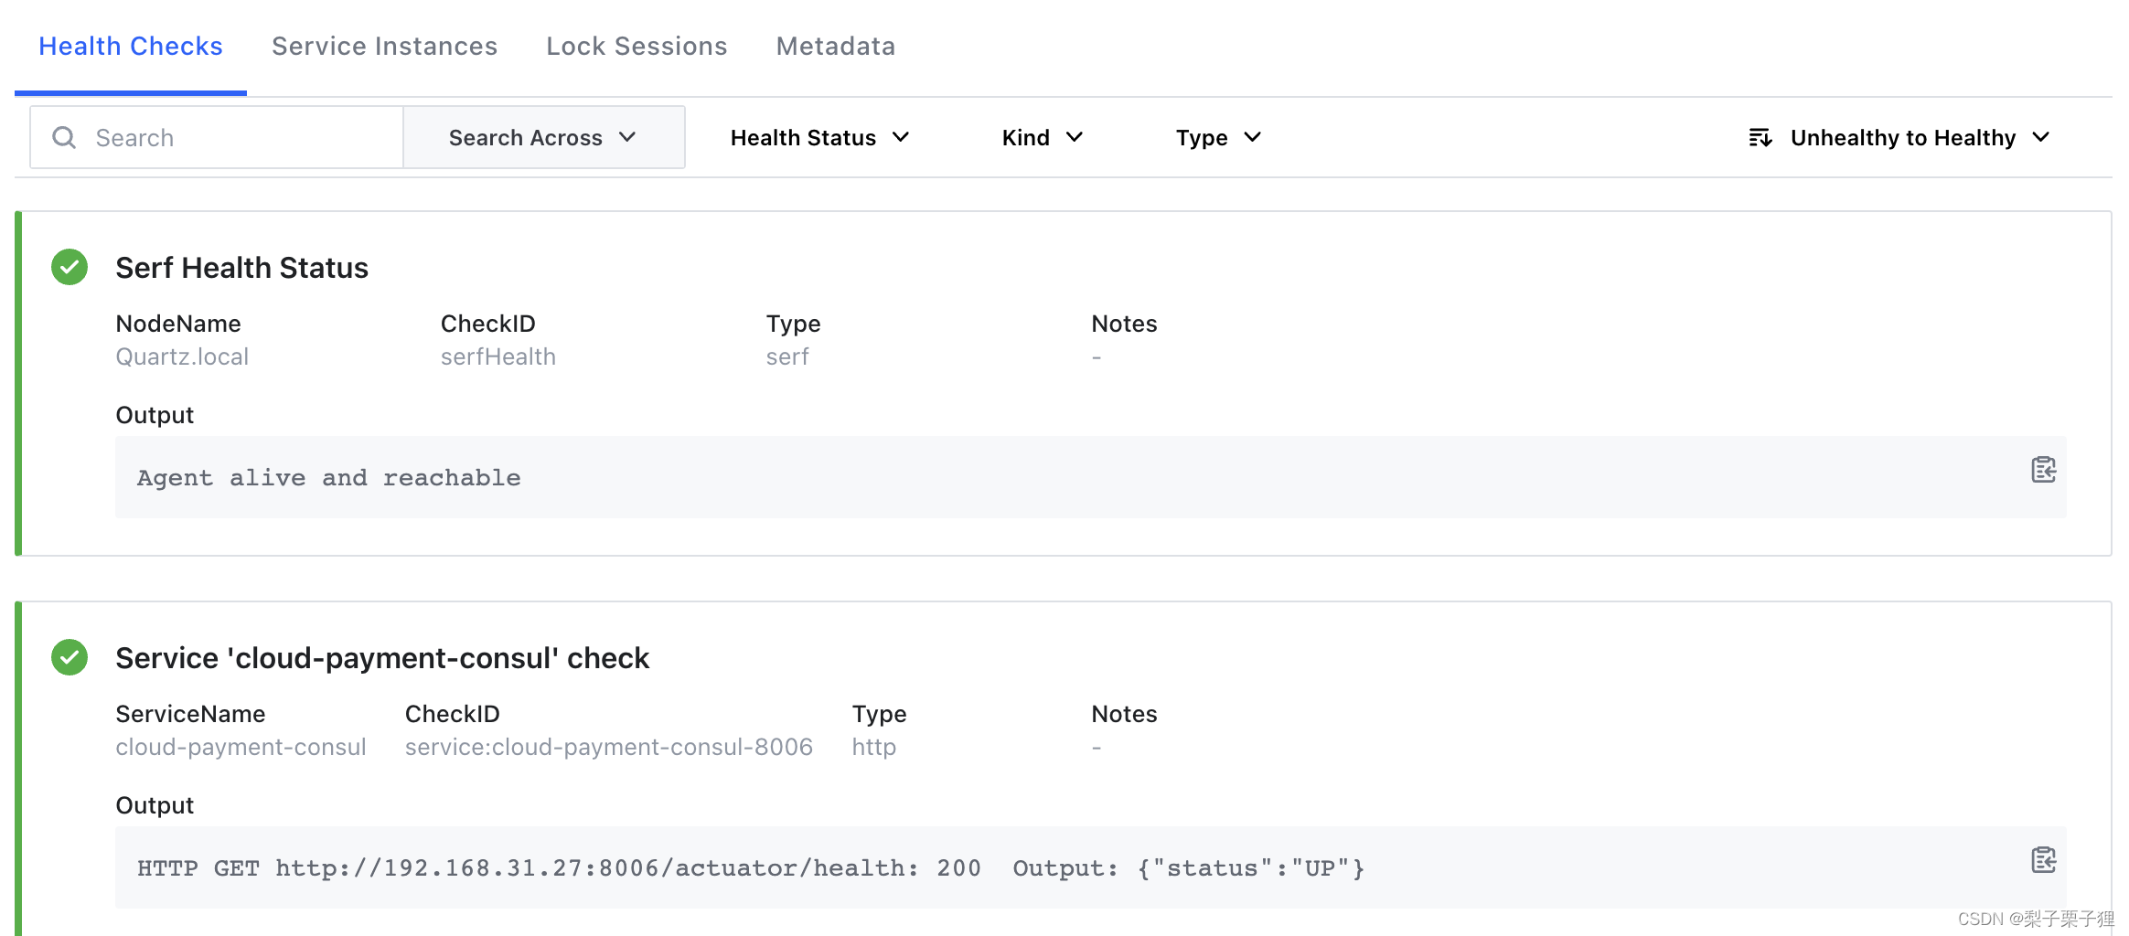Select the service:cloud-payment-consul-8006 CheckID

(609, 747)
